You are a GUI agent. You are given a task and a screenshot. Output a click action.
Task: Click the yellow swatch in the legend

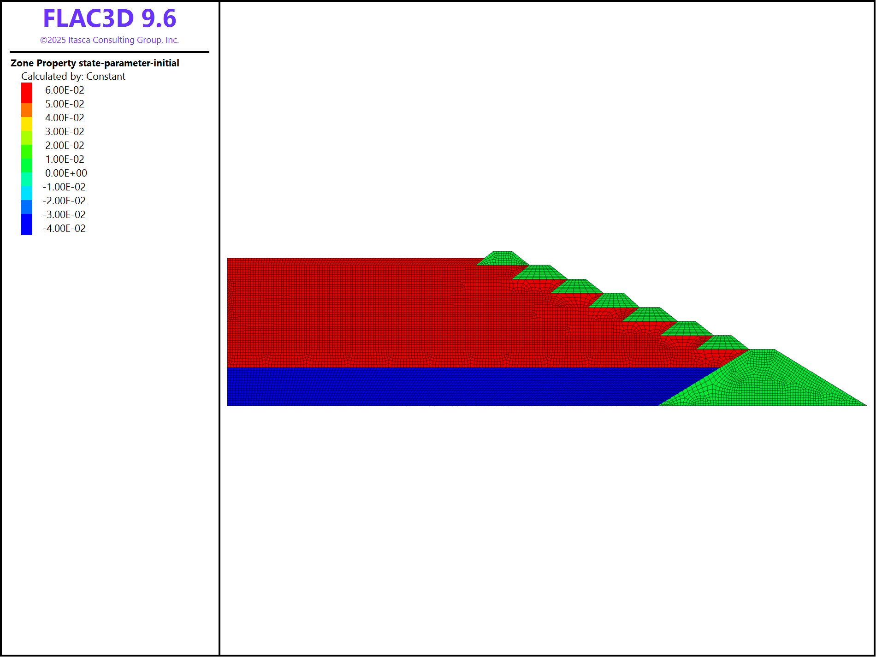(x=27, y=124)
